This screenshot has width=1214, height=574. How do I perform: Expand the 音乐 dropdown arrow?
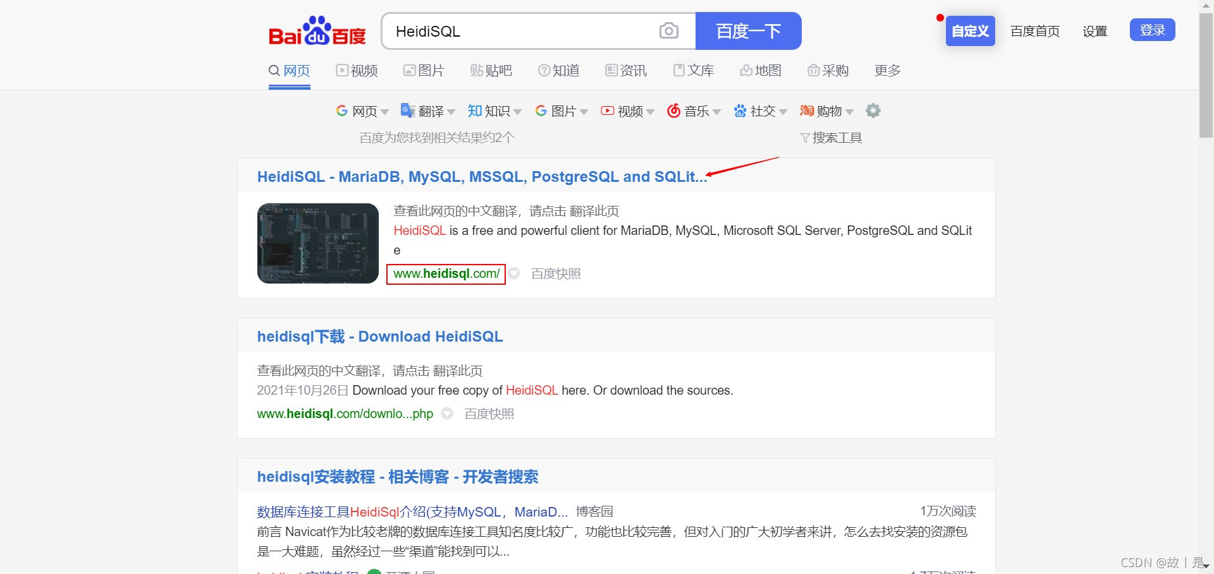(x=716, y=112)
